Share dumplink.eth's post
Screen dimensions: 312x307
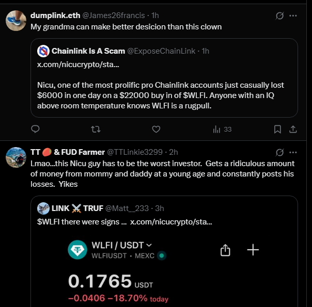[292, 129]
